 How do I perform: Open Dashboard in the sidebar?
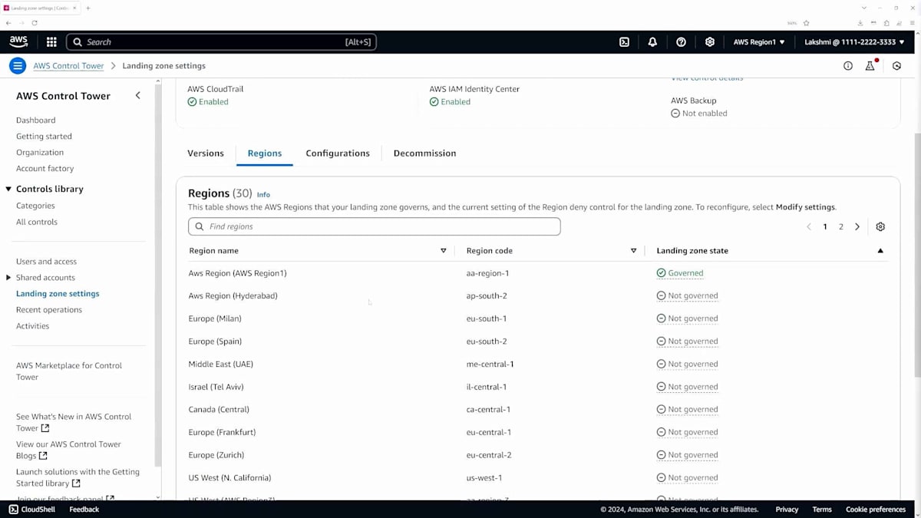(36, 120)
